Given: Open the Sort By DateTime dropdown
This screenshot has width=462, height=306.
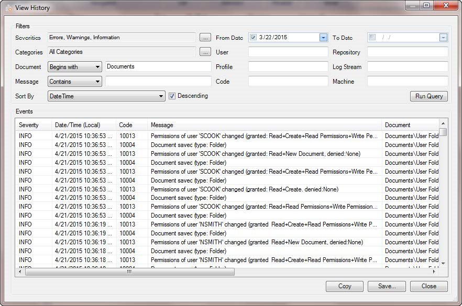Looking at the screenshot, I should point(161,96).
